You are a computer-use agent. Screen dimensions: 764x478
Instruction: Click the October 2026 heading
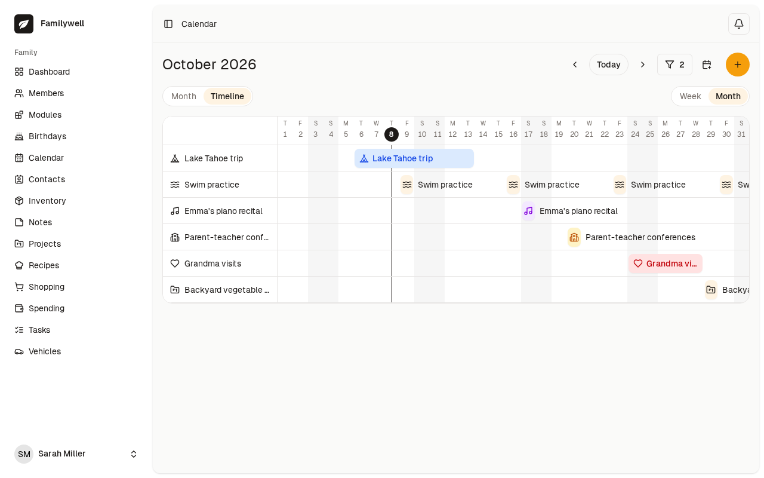(x=210, y=65)
